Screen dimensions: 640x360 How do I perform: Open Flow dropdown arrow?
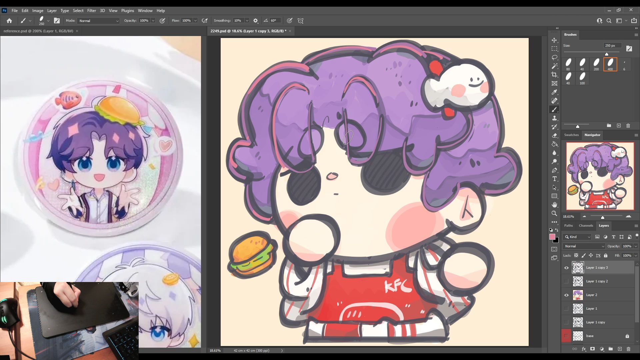195,21
